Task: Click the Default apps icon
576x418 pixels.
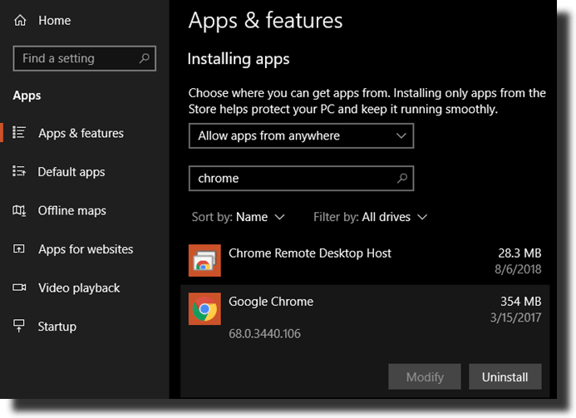Action: click(x=19, y=171)
